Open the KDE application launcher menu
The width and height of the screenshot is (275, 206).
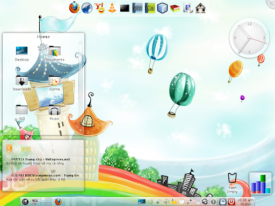pos(25,202)
